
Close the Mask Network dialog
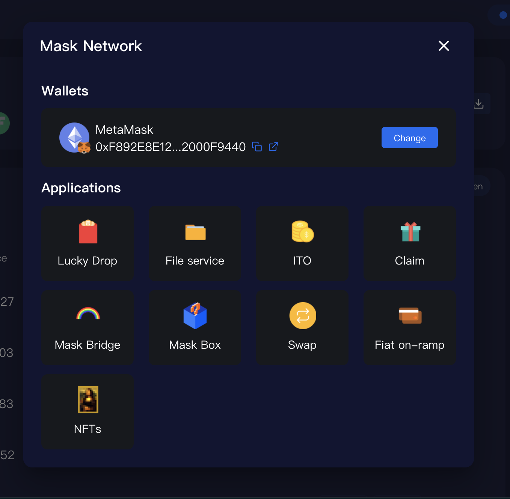[444, 46]
